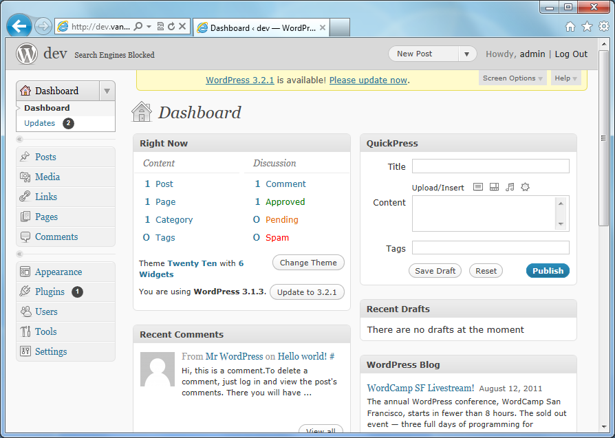Open the Screen Options dropdown

coord(512,78)
